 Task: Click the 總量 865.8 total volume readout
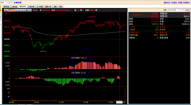[x=91, y=10]
